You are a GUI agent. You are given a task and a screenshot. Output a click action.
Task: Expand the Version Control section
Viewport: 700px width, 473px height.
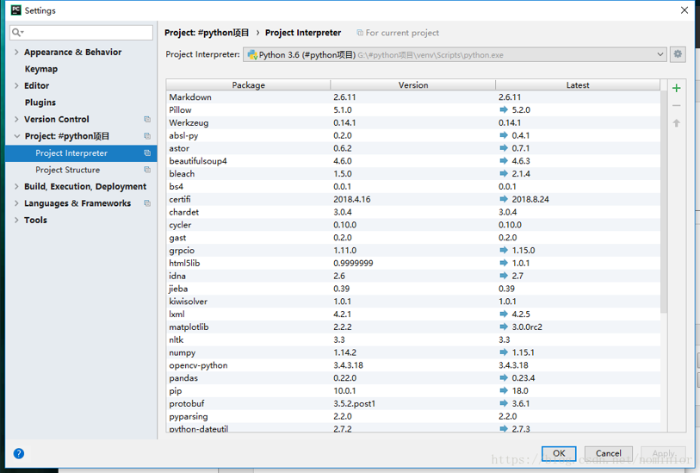coord(16,119)
